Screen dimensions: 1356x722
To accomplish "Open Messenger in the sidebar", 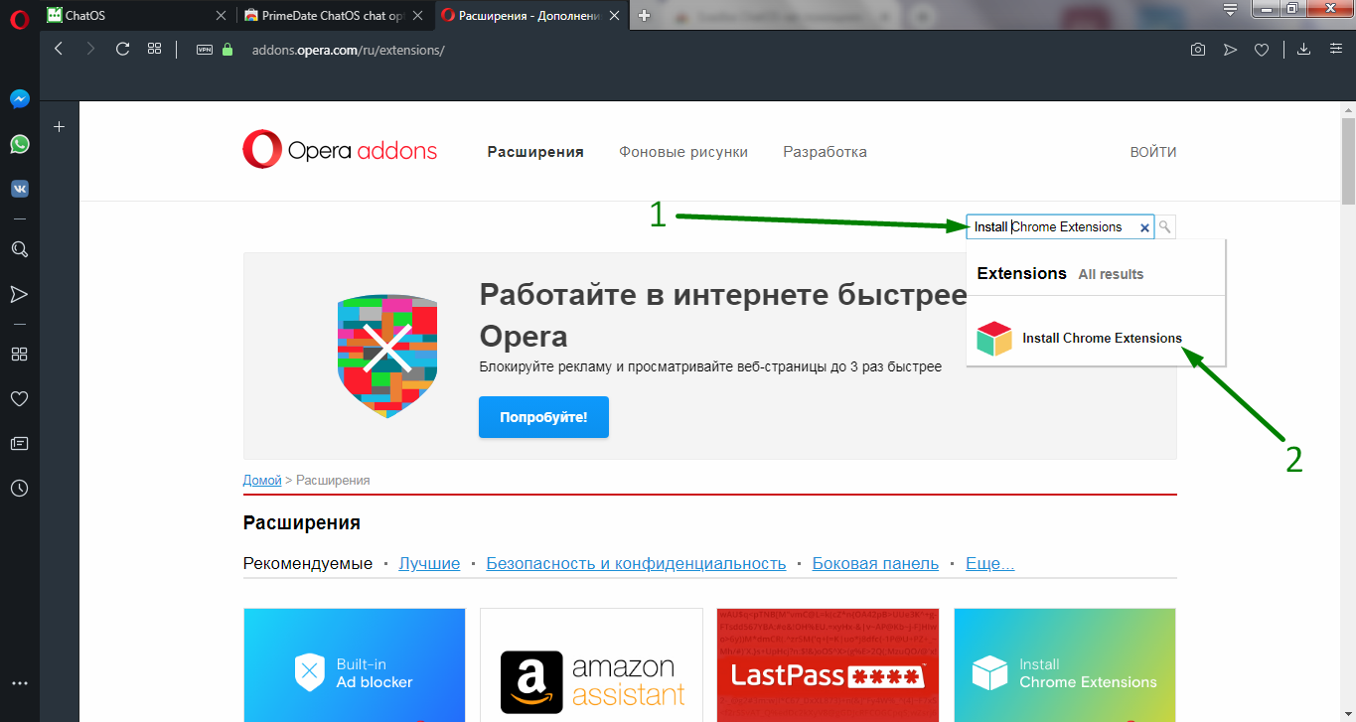I will (x=19, y=99).
